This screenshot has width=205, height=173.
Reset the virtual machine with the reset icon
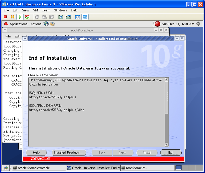coord(27,17)
